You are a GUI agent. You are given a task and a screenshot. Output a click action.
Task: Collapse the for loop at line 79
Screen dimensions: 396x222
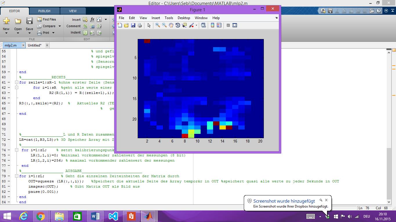[17, 176]
